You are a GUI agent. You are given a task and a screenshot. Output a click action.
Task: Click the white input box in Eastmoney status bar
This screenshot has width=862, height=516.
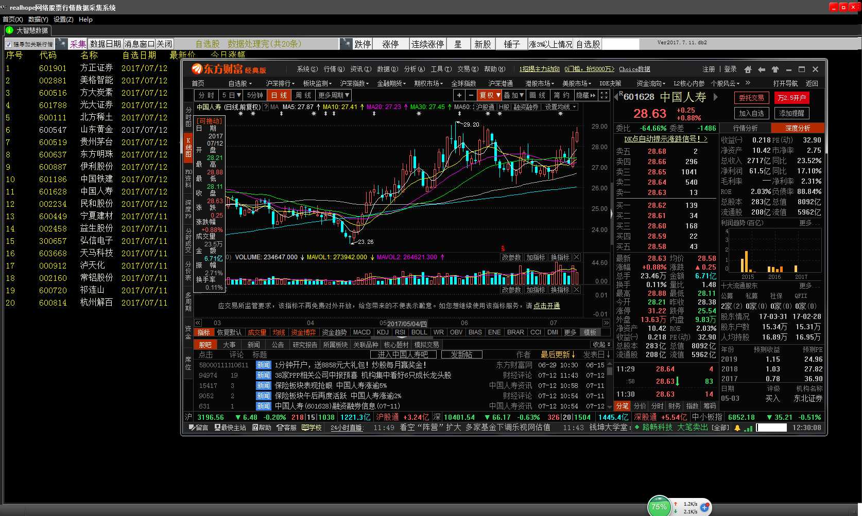point(771,428)
